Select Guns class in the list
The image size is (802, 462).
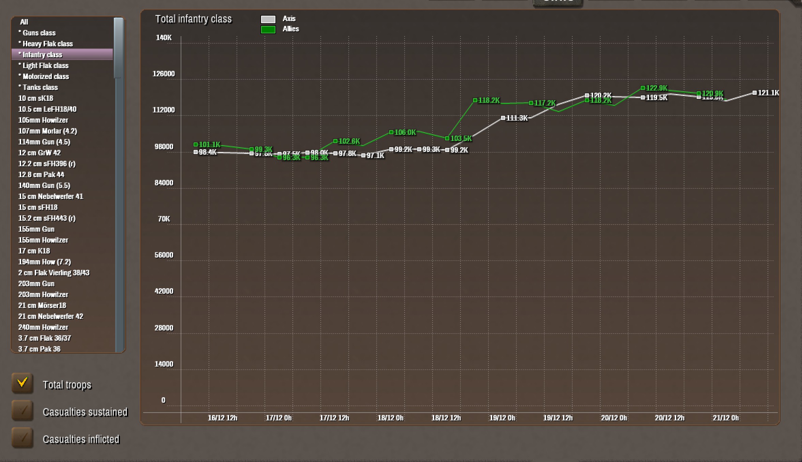point(39,33)
